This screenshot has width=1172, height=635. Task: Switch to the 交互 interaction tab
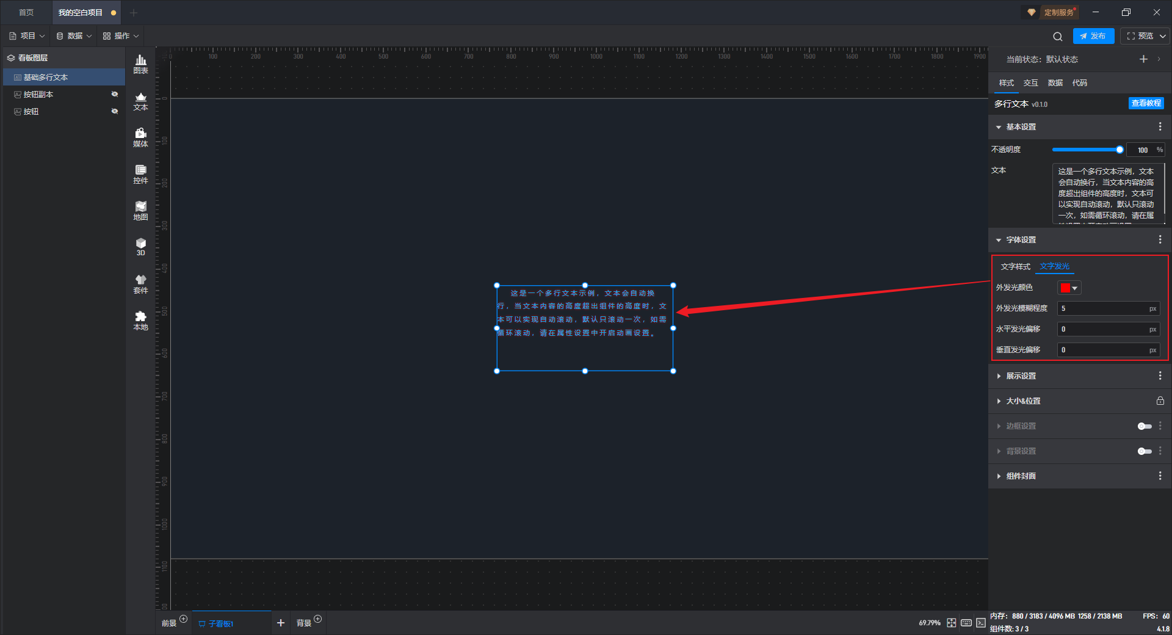click(x=1030, y=83)
